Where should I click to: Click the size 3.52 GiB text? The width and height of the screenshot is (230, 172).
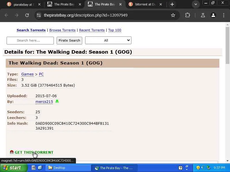pyautogui.click(x=48, y=85)
